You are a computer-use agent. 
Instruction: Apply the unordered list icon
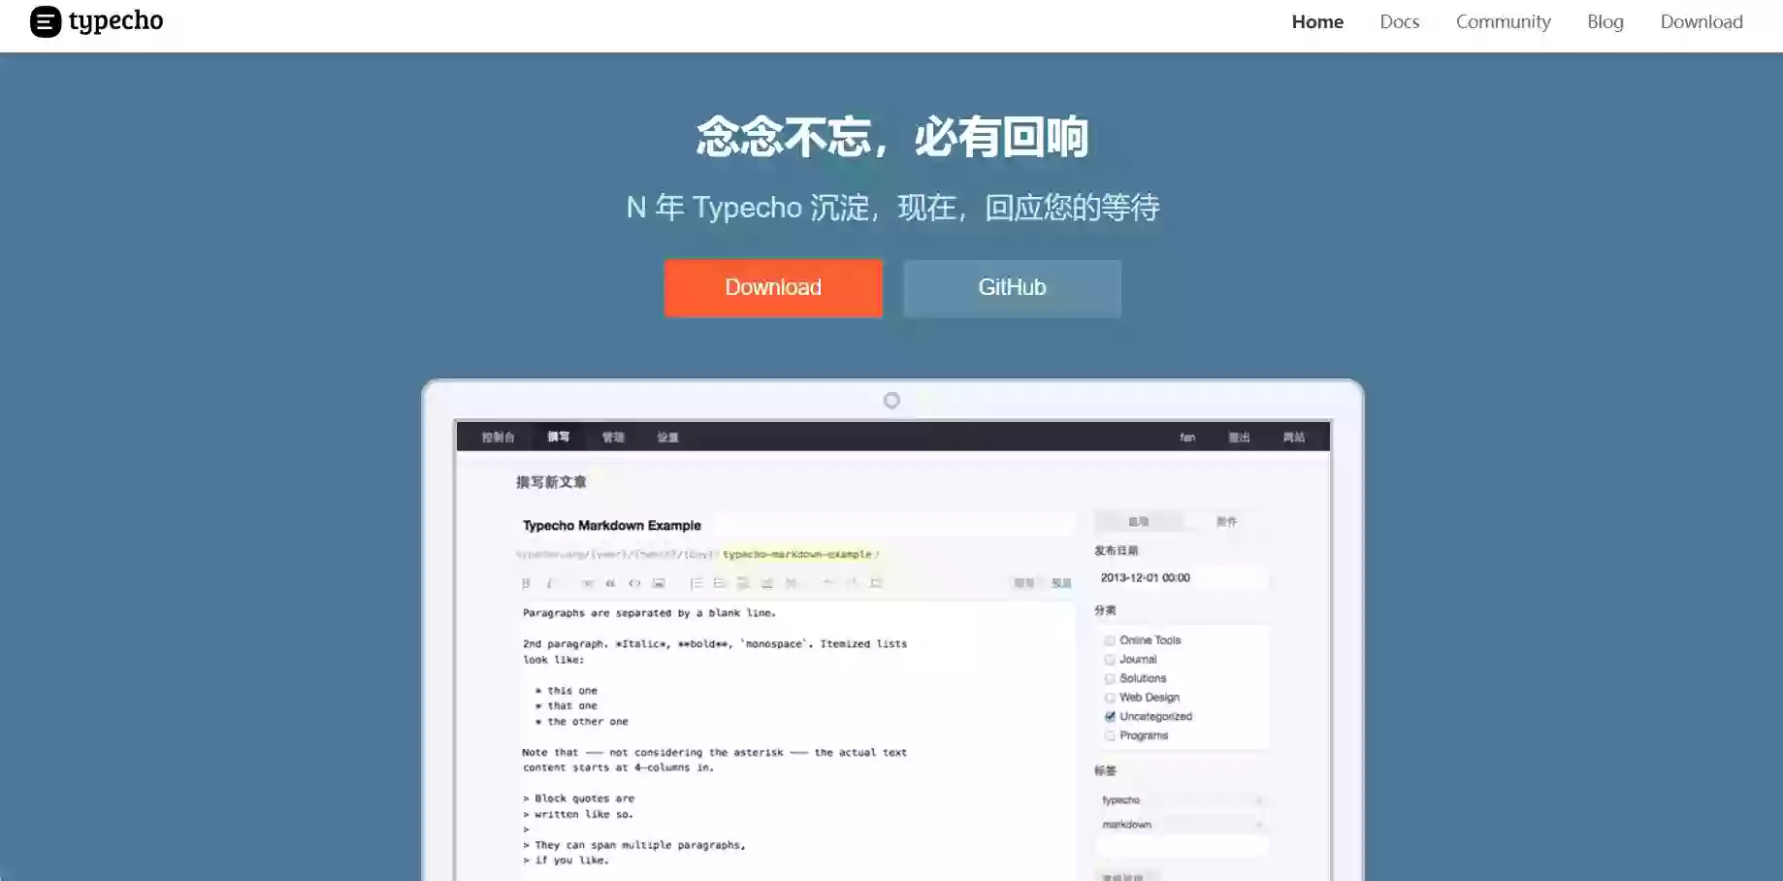pos(718,583)
